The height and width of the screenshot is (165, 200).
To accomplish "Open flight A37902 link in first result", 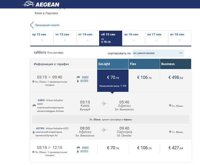I will click(x=84, y=81).
